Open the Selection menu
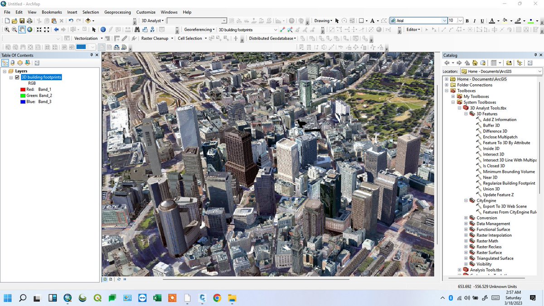Screen dimensions: 544x306 91,12
